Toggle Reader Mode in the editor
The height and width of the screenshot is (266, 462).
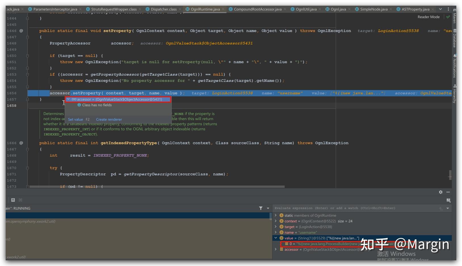(429, 17)
